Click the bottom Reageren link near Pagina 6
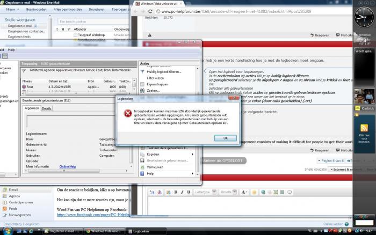 click(x=320, y=150)
